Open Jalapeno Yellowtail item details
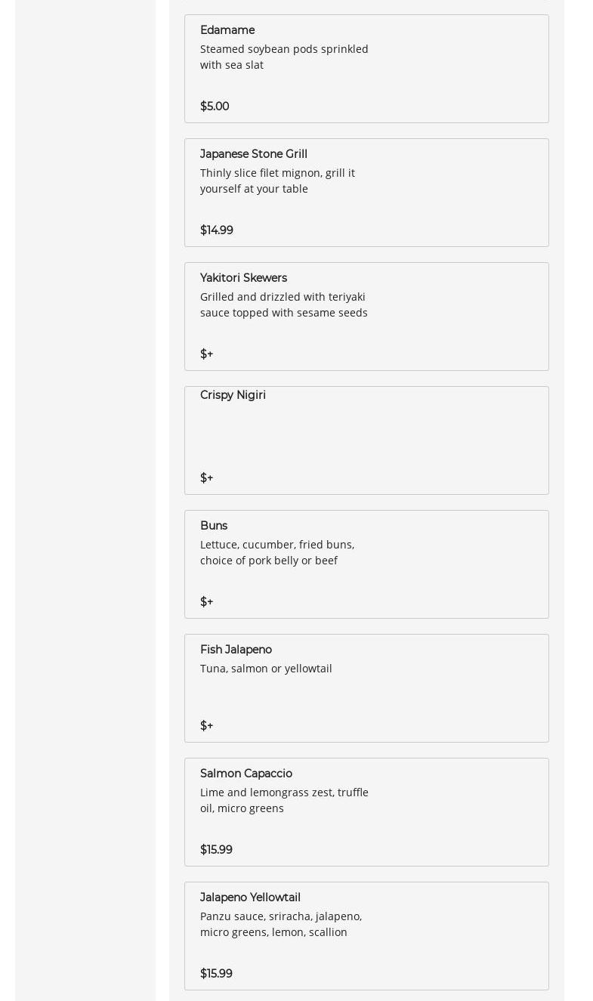 coord(250,898)
